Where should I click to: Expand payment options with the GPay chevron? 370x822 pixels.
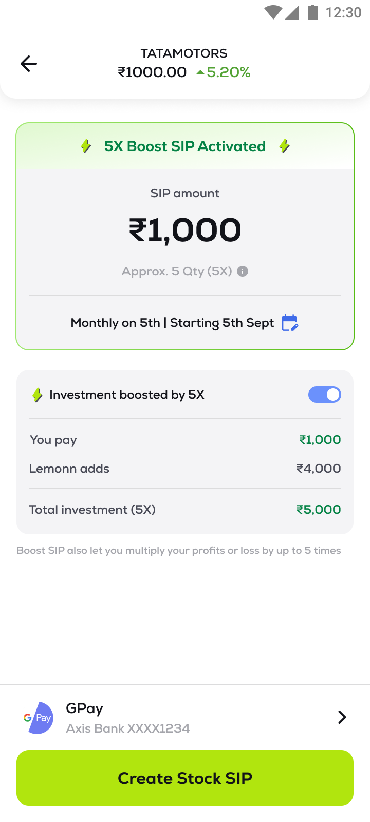342,717
